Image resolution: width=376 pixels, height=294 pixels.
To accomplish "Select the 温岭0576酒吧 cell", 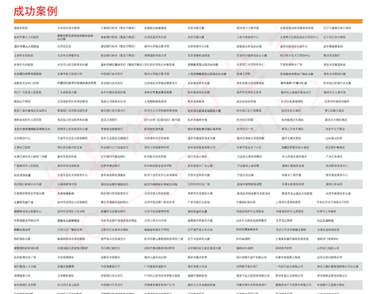I will [244, 248].
